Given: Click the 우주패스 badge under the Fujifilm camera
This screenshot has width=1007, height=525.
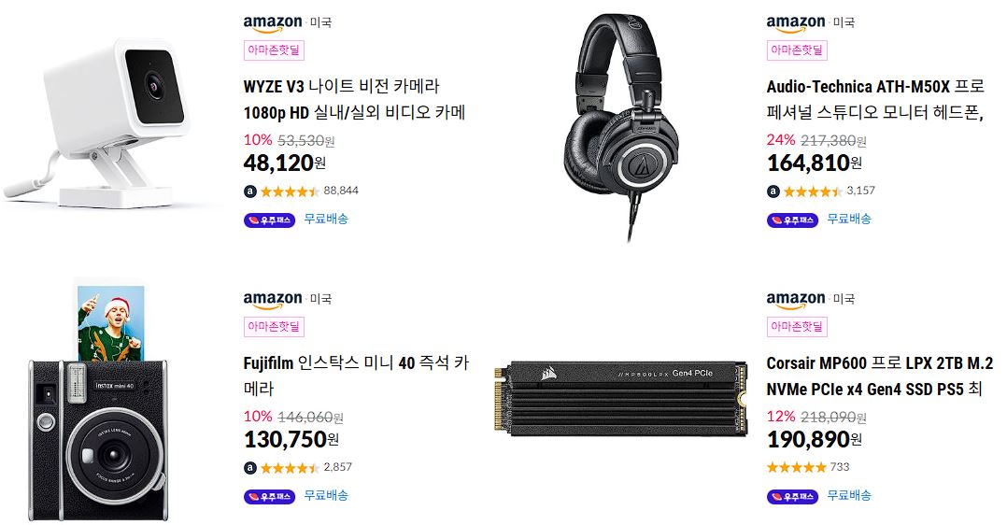Looking at the screenshot, I should 269,497.
